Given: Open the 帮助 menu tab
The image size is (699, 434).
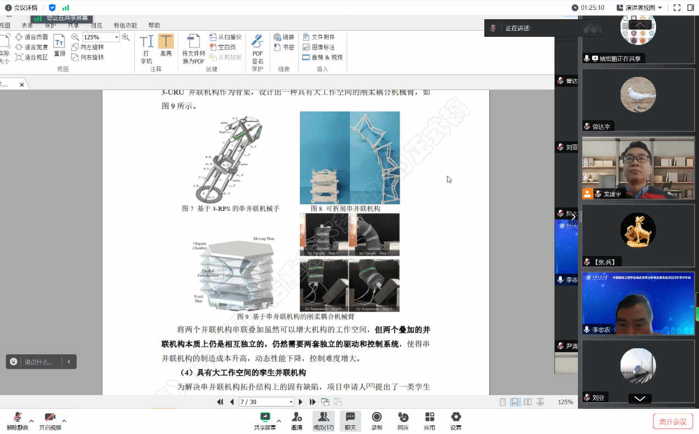Looking at the screenshot, I should tap(154, 25).
